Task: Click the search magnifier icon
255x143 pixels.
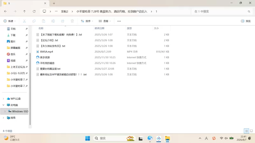Action: 249,11
